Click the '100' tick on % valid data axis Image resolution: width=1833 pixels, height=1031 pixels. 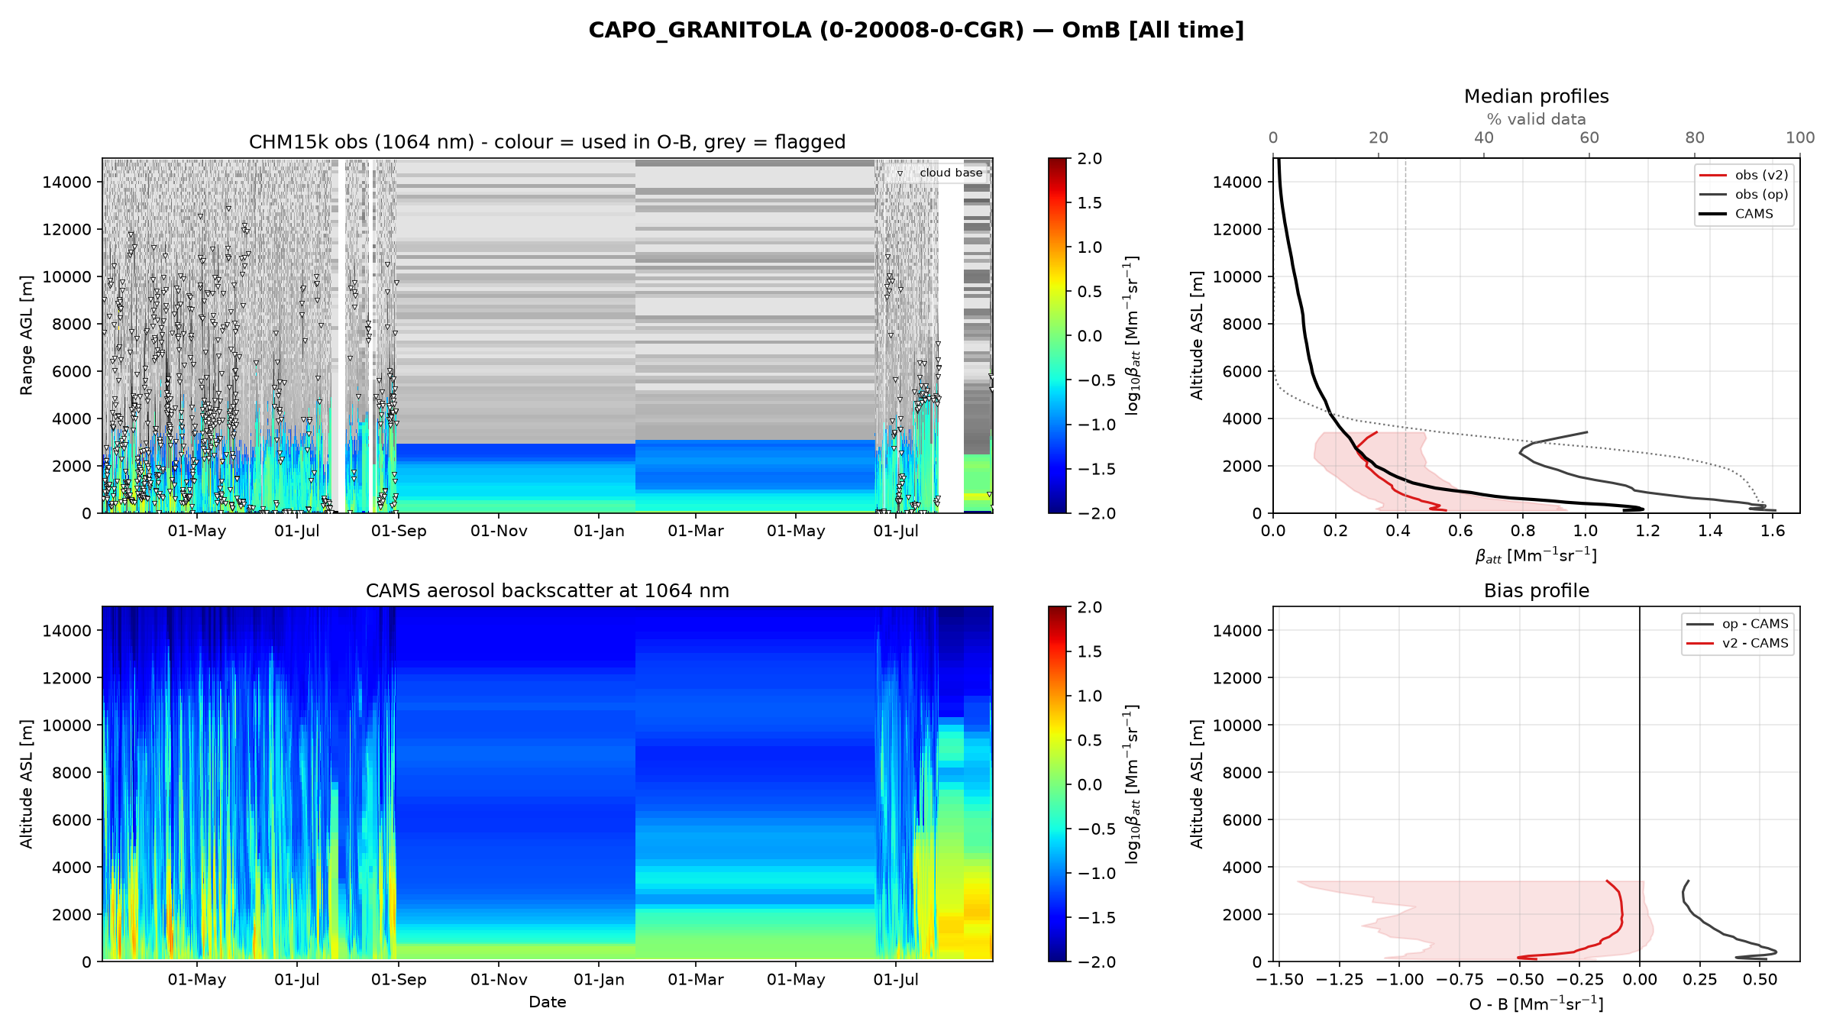(x=1800, y=137)
